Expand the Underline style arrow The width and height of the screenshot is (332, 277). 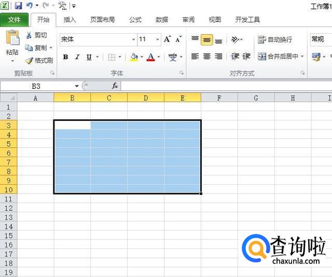tap(98, 57)
